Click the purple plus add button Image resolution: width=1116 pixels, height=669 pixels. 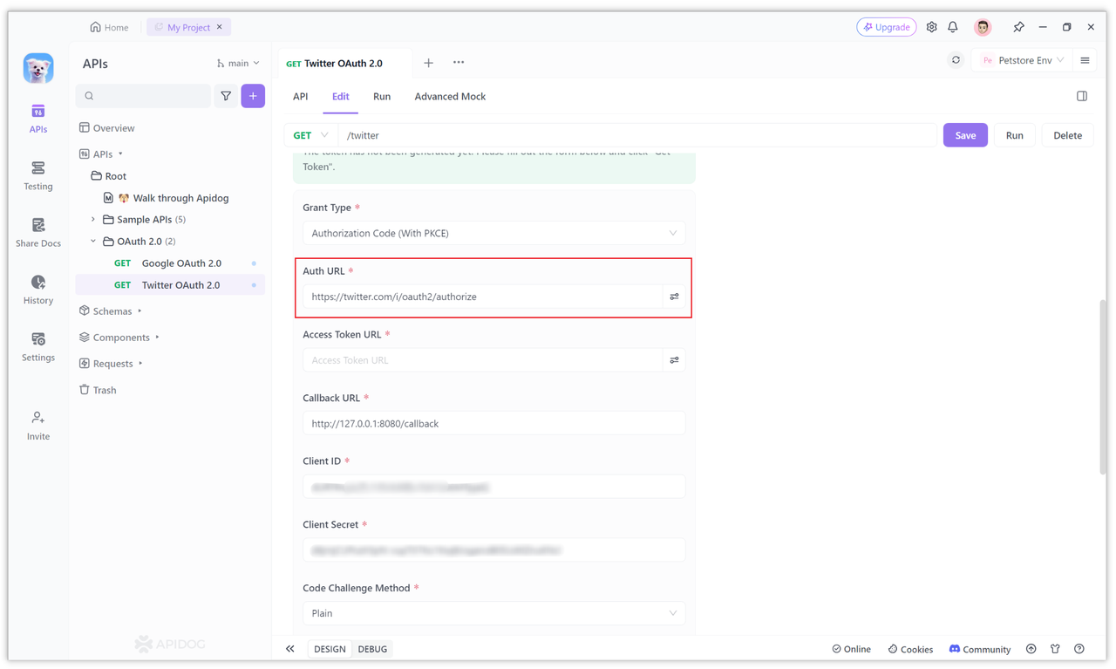[253, 96]
